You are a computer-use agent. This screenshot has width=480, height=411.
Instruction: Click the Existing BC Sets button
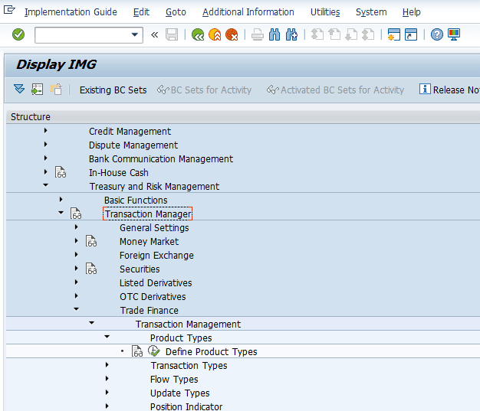tap(113, 90)
